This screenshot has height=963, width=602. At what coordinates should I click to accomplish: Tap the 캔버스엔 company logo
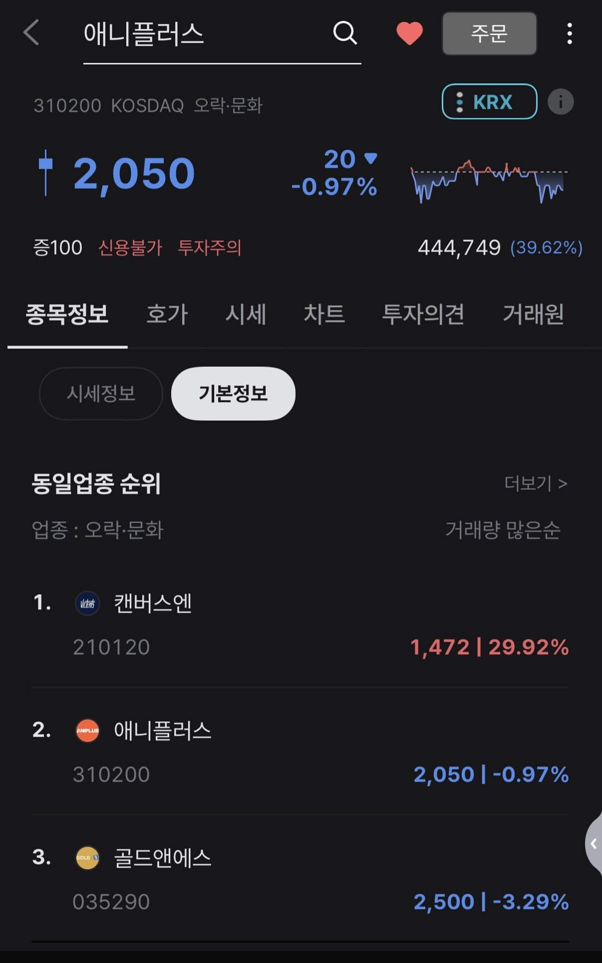(x=87, y=603)
